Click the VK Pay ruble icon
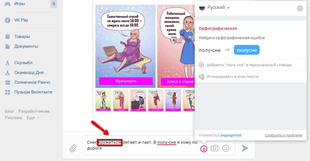 click(8, 20)
